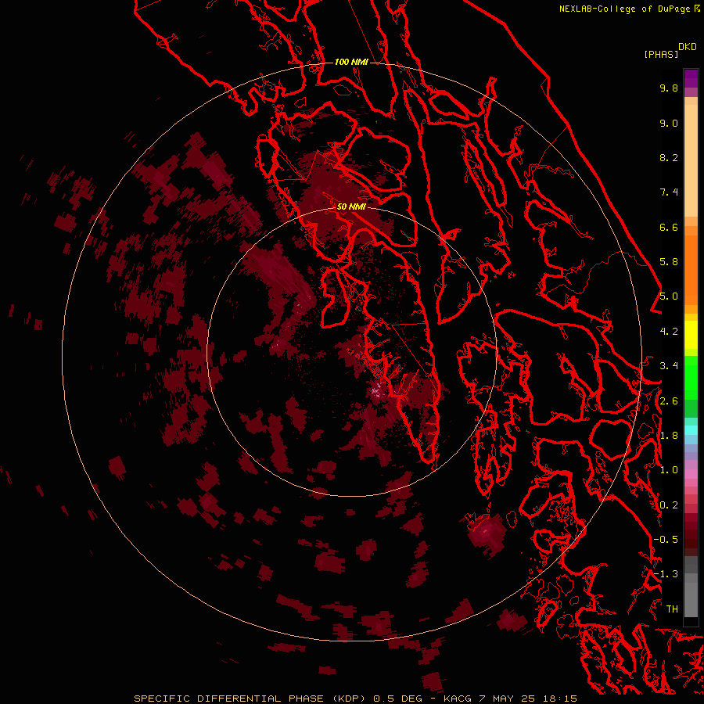Click the [PHAS] label above color scale

(x=661, y=54)
